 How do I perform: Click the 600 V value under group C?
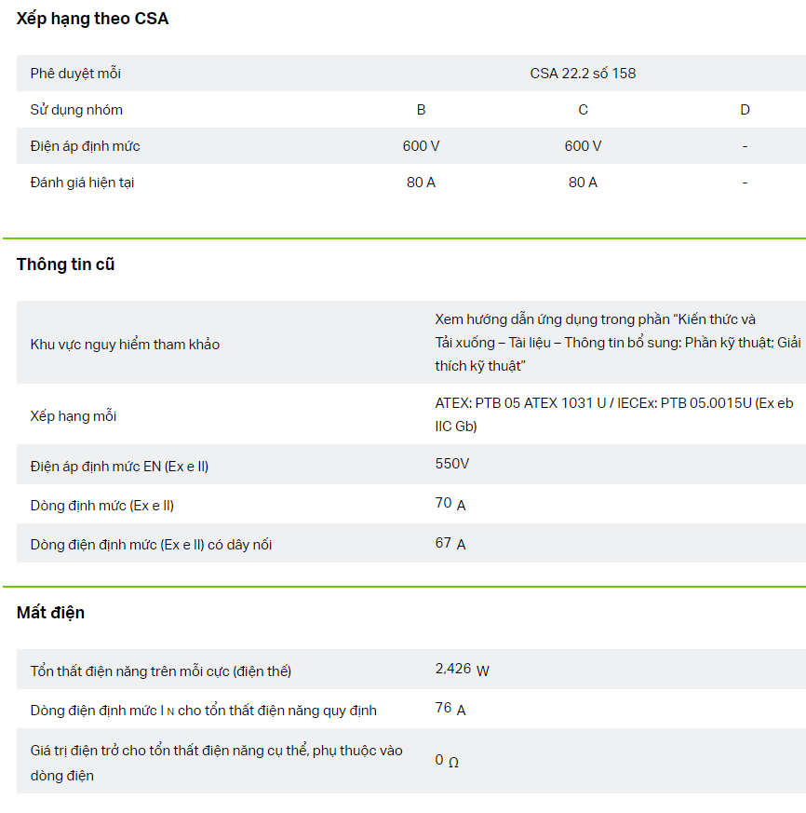coord(583,146)
